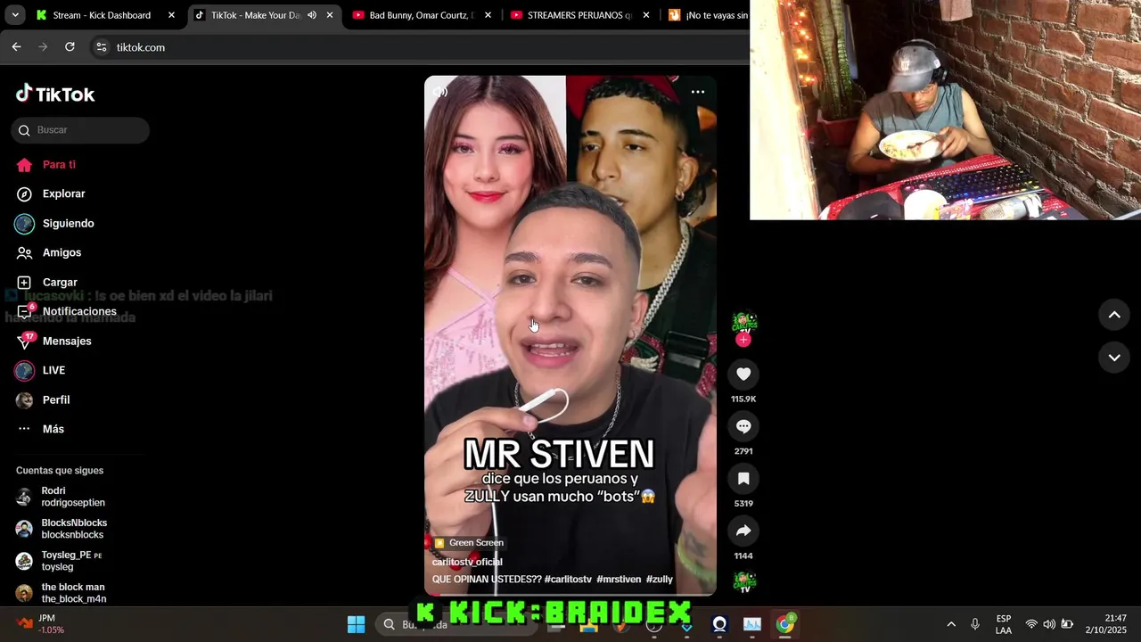The width and height of the screenshot is (1141, 642).
Task: Switch to Bad Bunny, Omar Courtz tab
Action: (x=421, y=15)
